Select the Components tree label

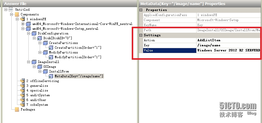[x=30, y=15]
